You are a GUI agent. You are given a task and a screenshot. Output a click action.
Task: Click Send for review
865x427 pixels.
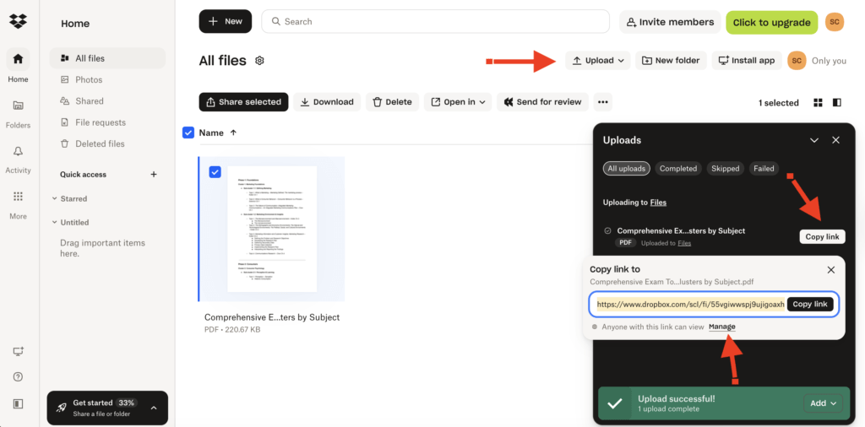coord(543,102)
